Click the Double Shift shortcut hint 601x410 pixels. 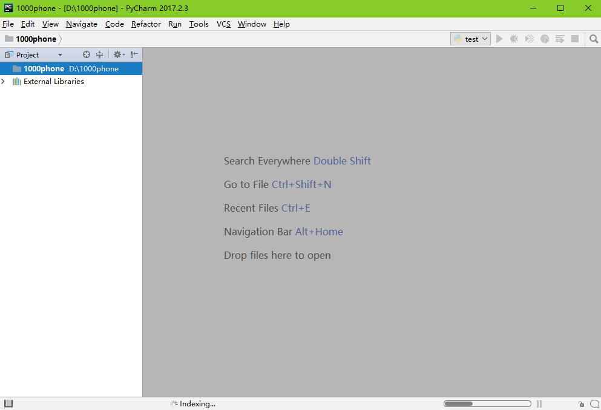[x=342, y=161]
